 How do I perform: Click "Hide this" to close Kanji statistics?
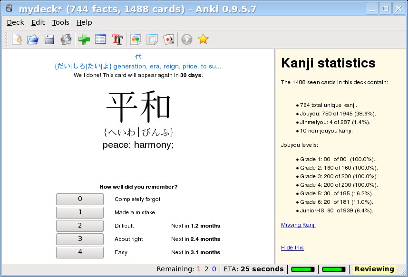pyautogui.click(x=292, y=248)
